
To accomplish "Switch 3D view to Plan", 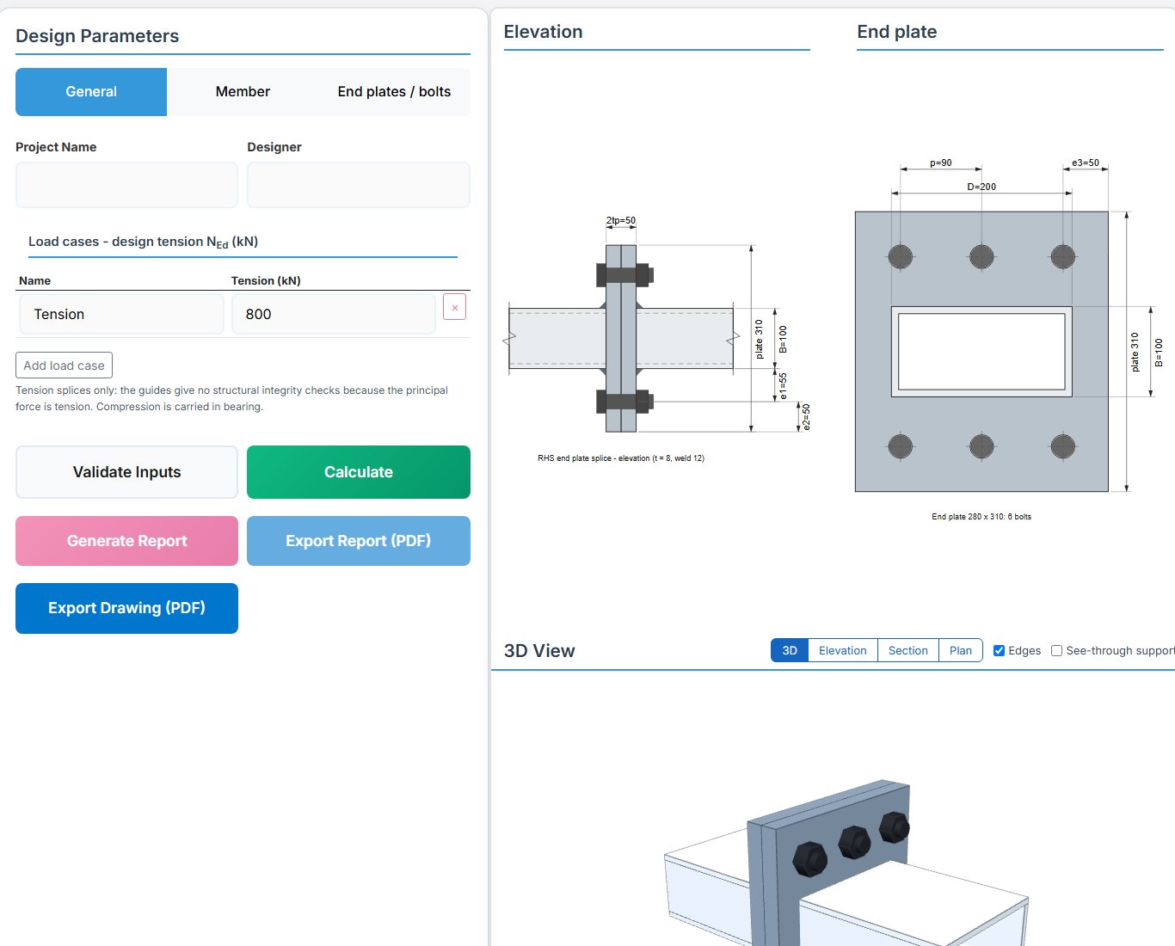I will (x=961, y=650).
